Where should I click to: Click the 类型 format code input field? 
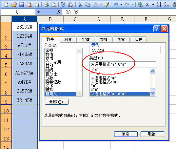[123, 64]
